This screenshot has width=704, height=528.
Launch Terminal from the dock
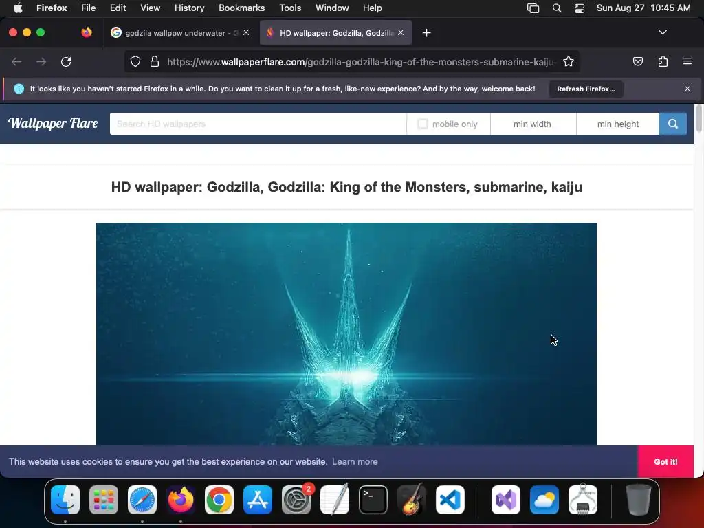[x=373, y=500]
